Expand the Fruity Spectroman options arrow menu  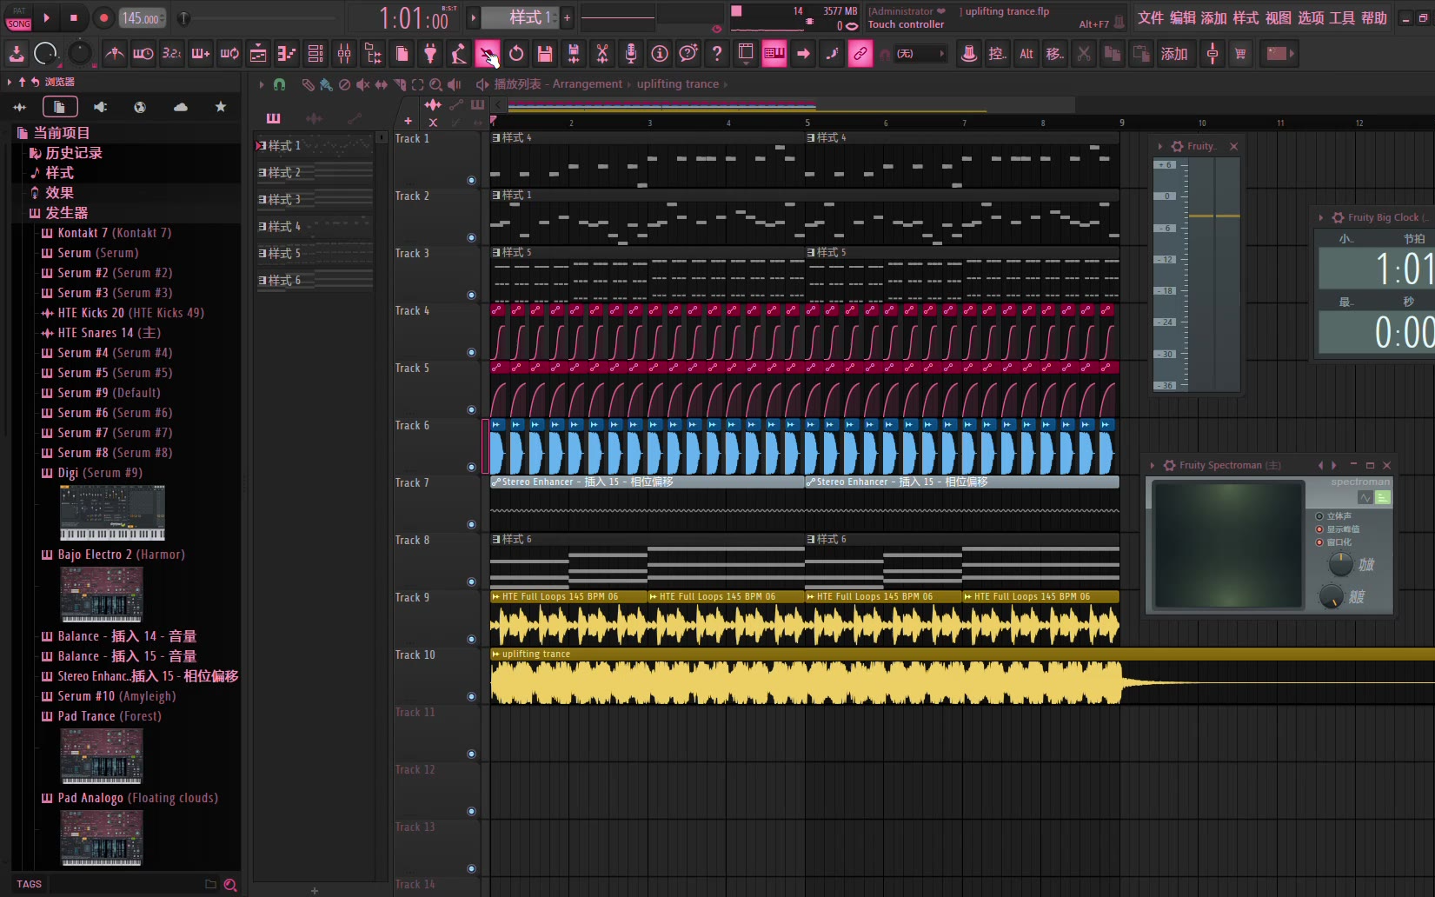pyautogui.click(x=1153, y=466)
